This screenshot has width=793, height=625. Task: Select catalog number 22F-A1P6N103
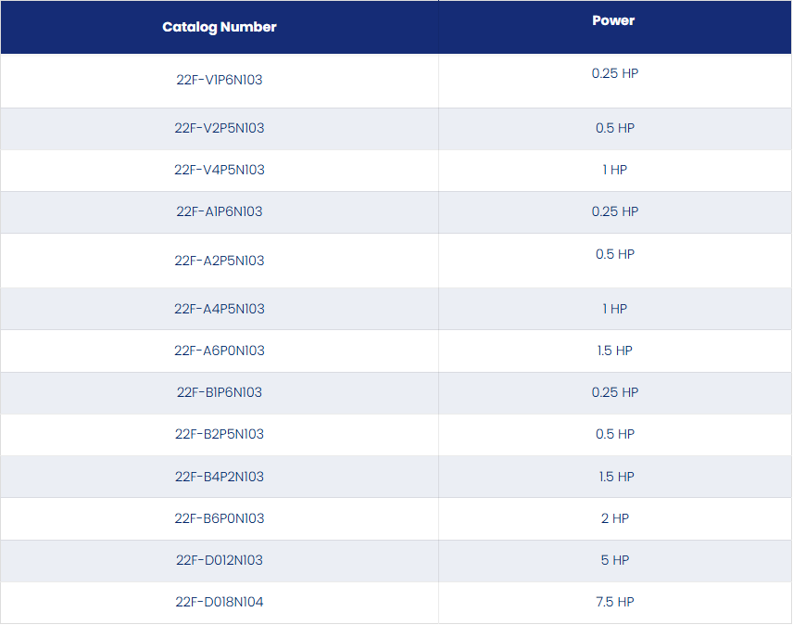click(219, 211)
